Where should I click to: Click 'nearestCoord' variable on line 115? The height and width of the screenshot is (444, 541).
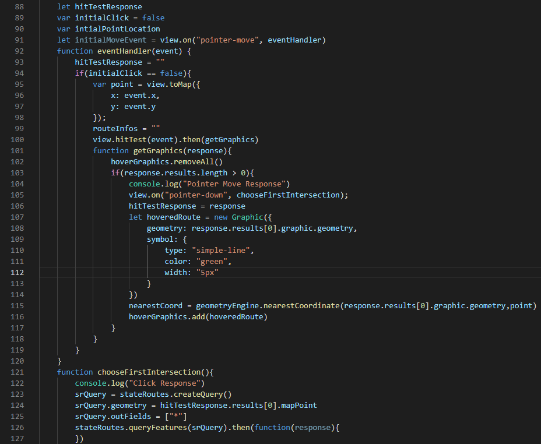coord(156,306)
